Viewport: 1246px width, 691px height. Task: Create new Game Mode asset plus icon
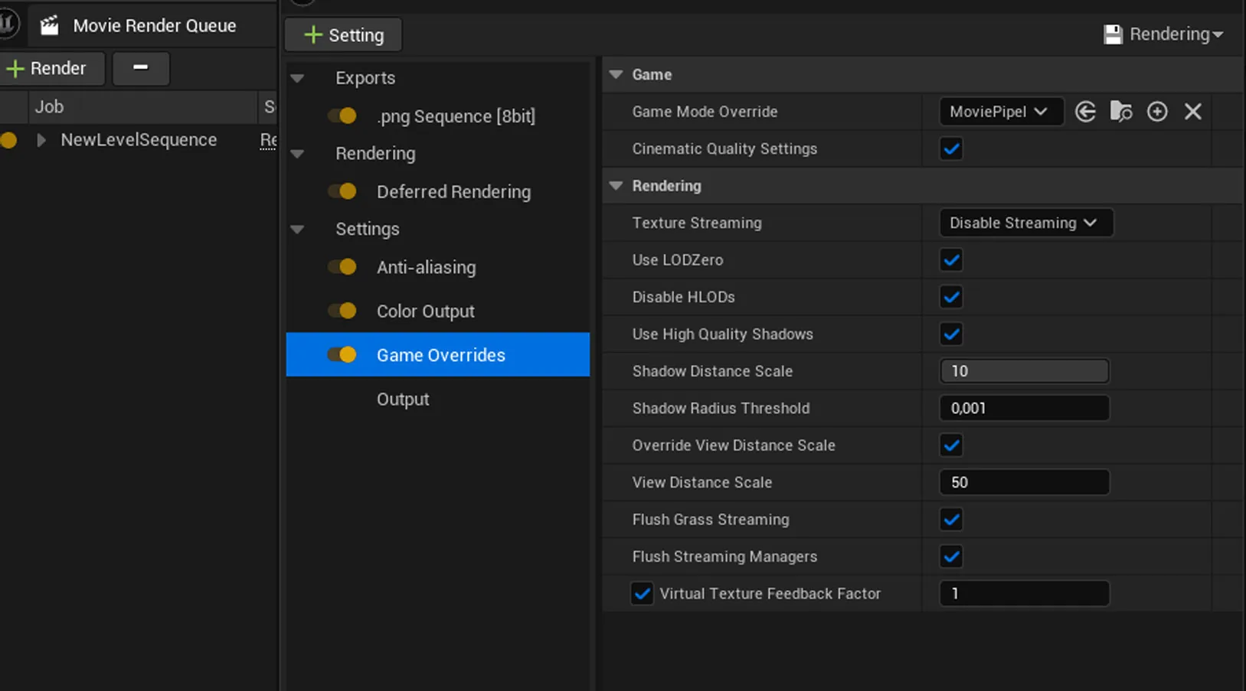1157,112
